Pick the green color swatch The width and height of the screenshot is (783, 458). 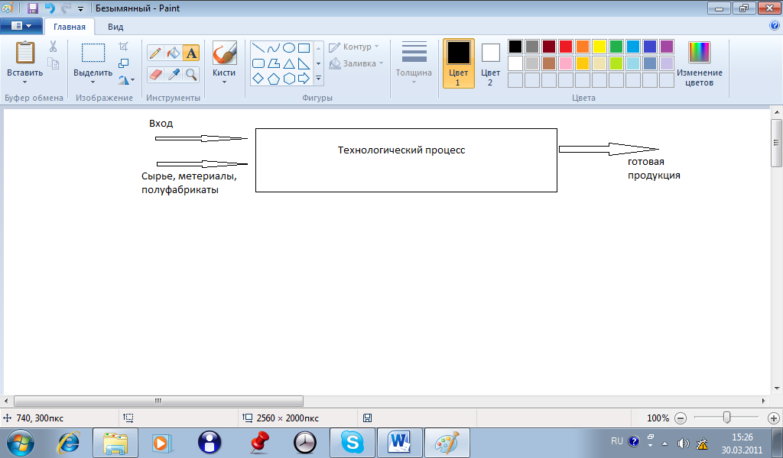point(616,47)
